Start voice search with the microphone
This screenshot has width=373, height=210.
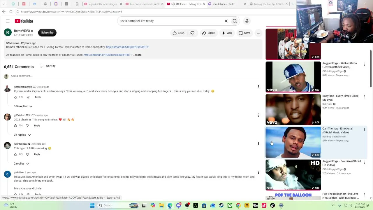(x=247, y=21)
